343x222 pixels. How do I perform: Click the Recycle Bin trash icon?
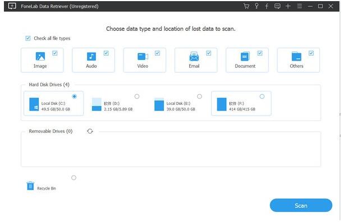(30, 186)
